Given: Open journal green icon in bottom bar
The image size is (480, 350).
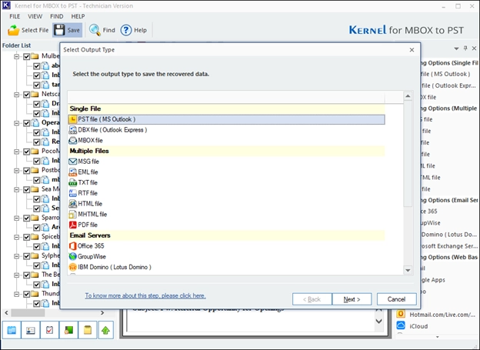Looking at the screenshot, I should [x=68, y=330].
